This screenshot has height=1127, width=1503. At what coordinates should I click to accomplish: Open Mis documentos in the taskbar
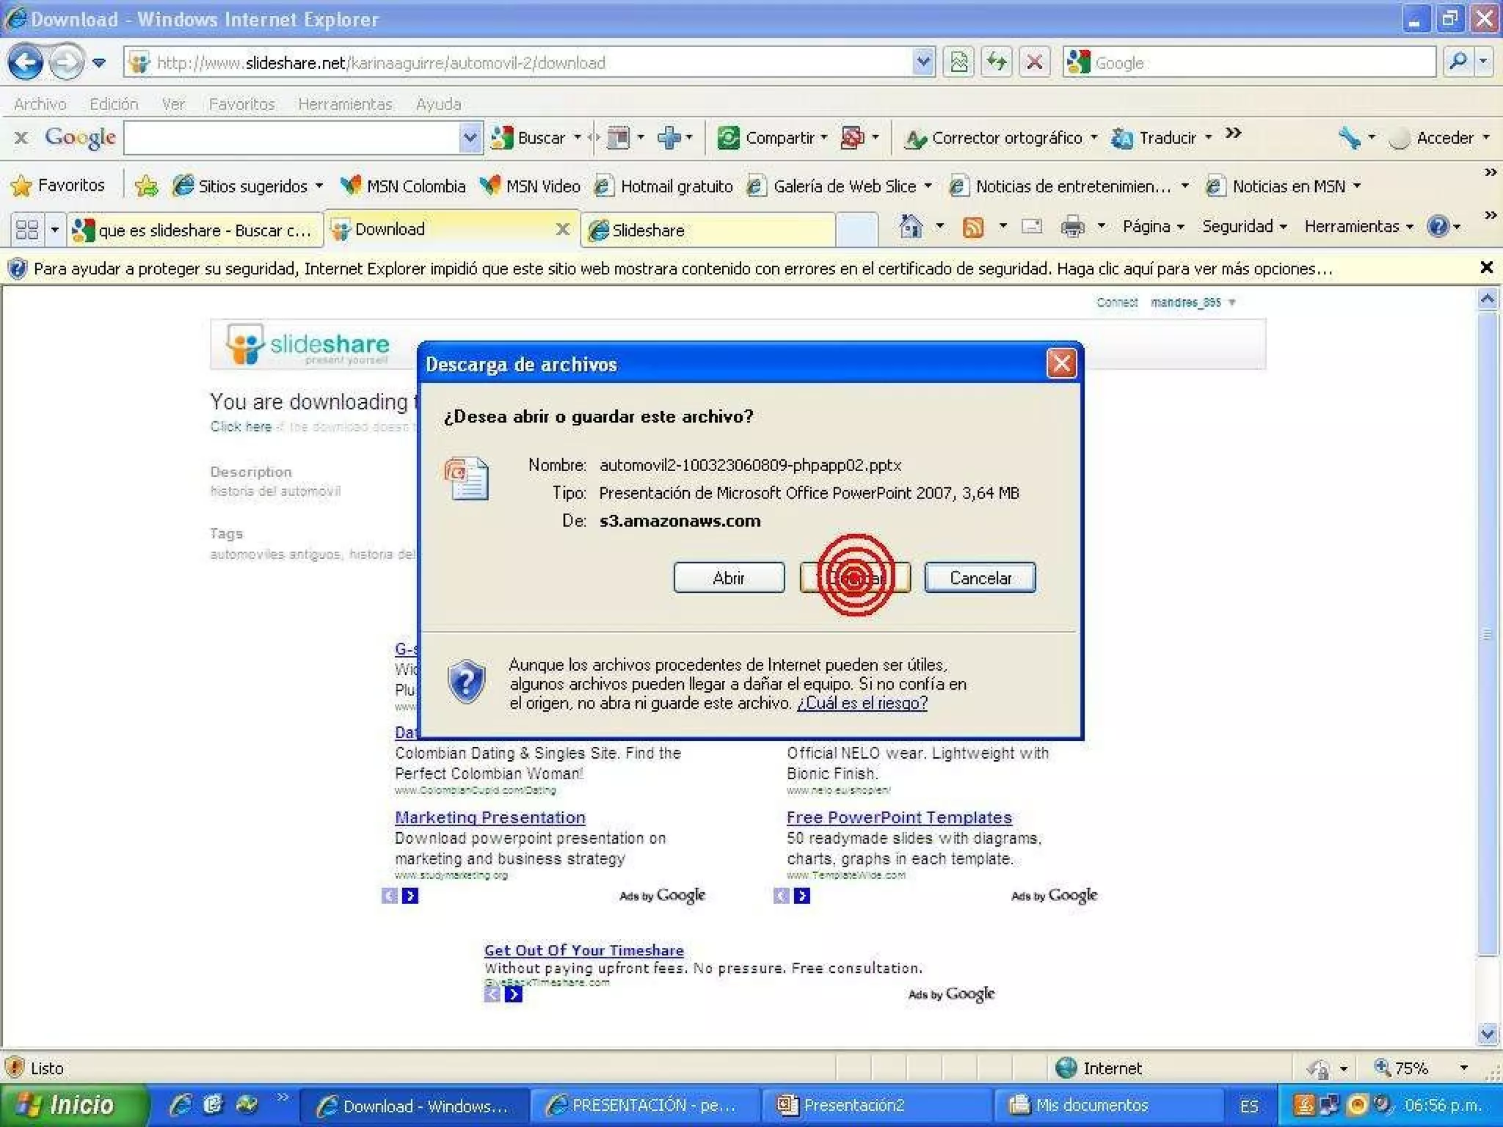[x=1092, y=1105]
